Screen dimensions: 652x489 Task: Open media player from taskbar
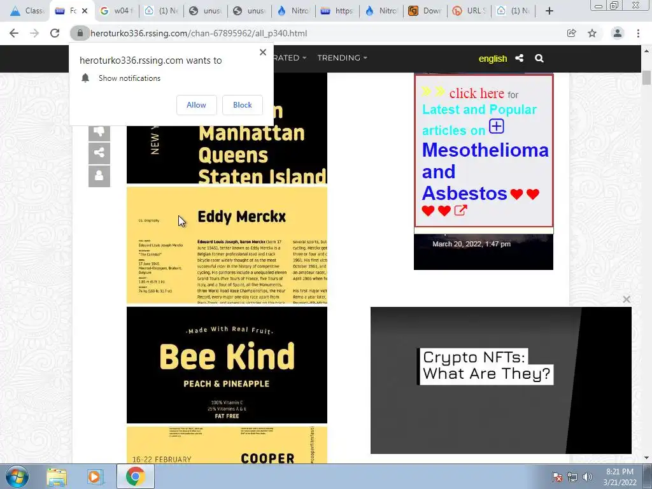(94, 476)
